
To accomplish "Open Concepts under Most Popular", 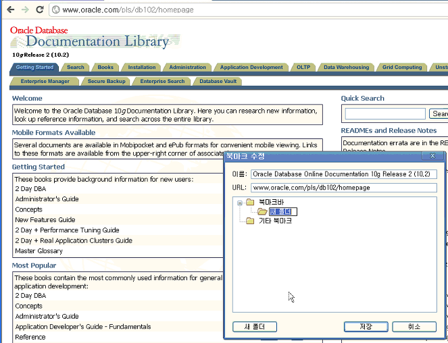I will (28, 306).
